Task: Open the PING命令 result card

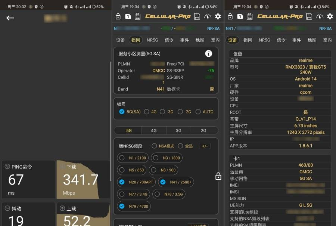Action: (x=28, y=179)
